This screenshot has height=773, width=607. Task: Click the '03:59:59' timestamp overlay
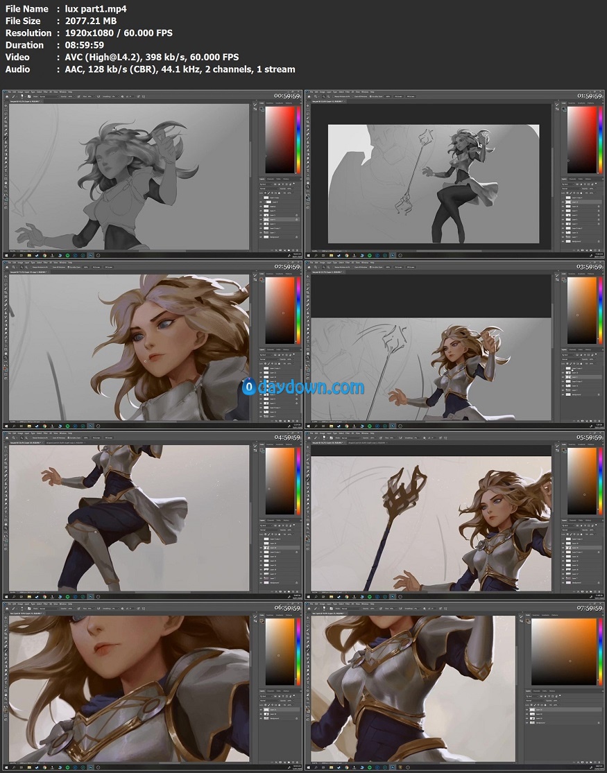click(590, 267)
